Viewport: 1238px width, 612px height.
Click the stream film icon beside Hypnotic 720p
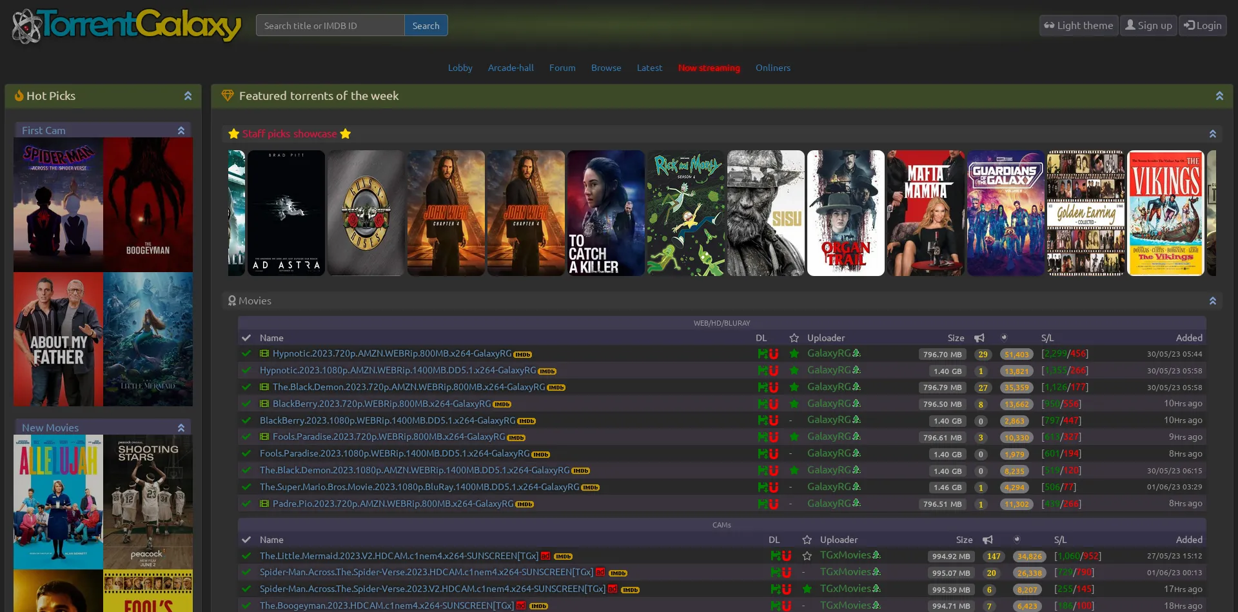click(x=264, y=353)
